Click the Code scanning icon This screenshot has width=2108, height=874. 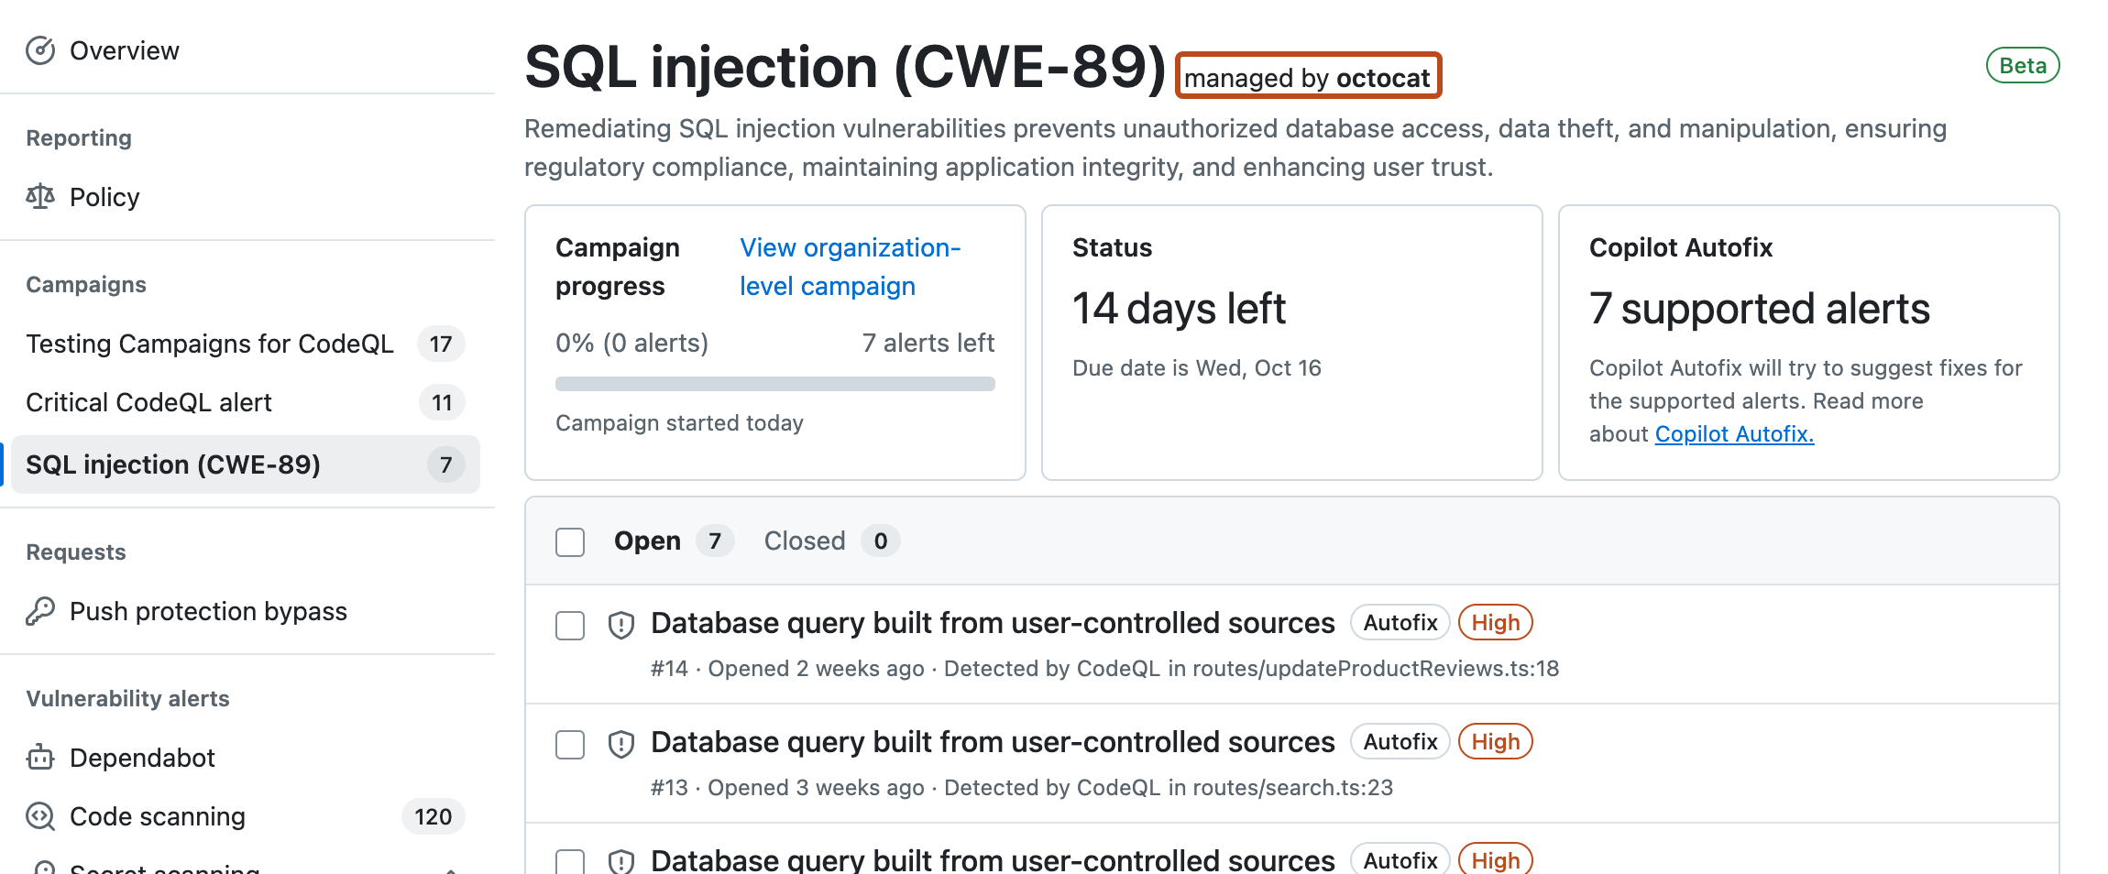pyautogui.click(x=40, y=816)
